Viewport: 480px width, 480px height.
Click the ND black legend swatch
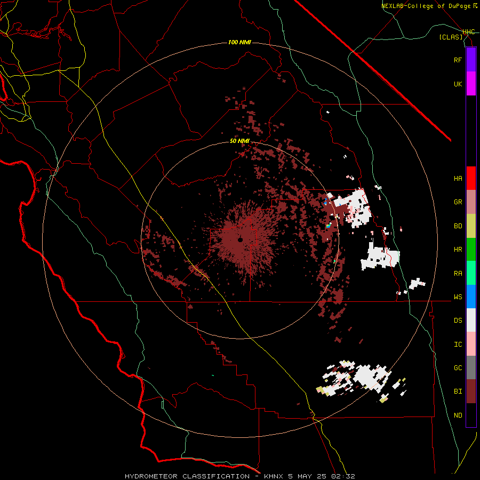coord(471,415)
